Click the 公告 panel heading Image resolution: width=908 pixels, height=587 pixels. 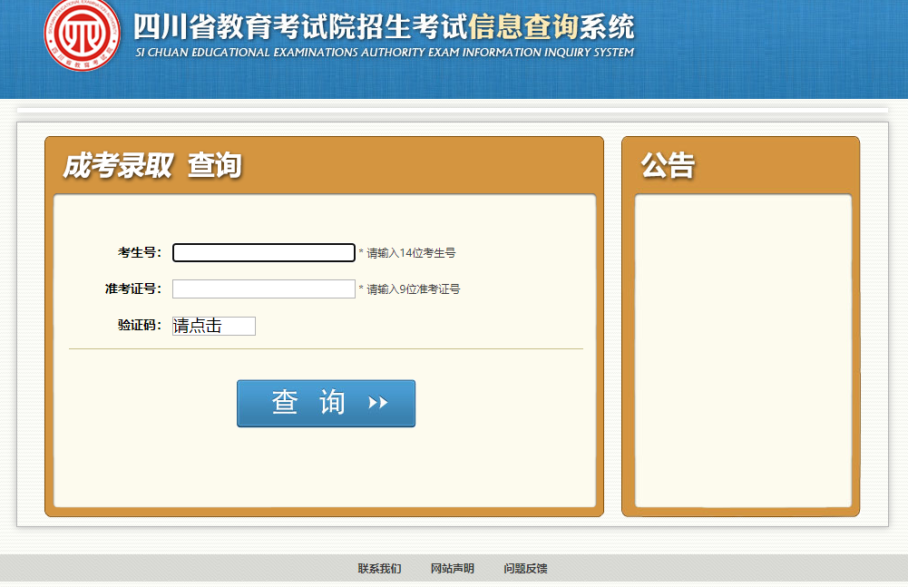click(x=668, y=166)
